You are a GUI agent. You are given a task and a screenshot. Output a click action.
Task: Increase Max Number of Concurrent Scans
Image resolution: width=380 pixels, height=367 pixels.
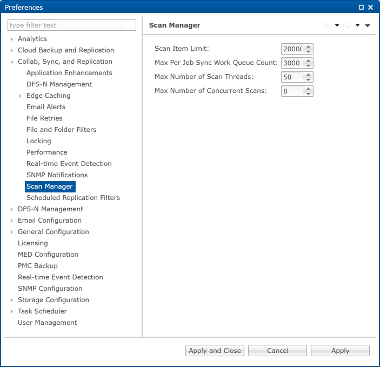308,89
